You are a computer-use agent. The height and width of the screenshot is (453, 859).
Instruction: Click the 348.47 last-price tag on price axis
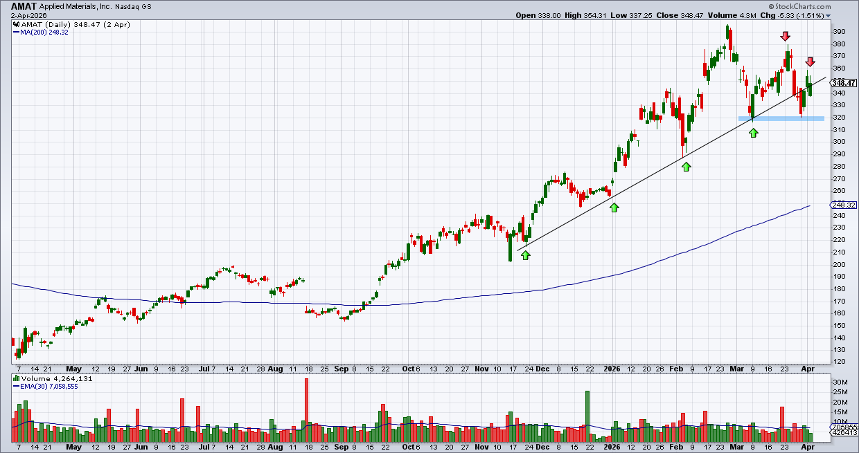pyautogui.click(x=844, y=83)
